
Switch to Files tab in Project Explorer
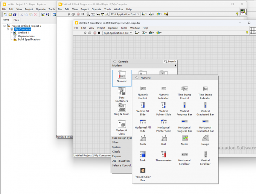(x=16, y=20)
